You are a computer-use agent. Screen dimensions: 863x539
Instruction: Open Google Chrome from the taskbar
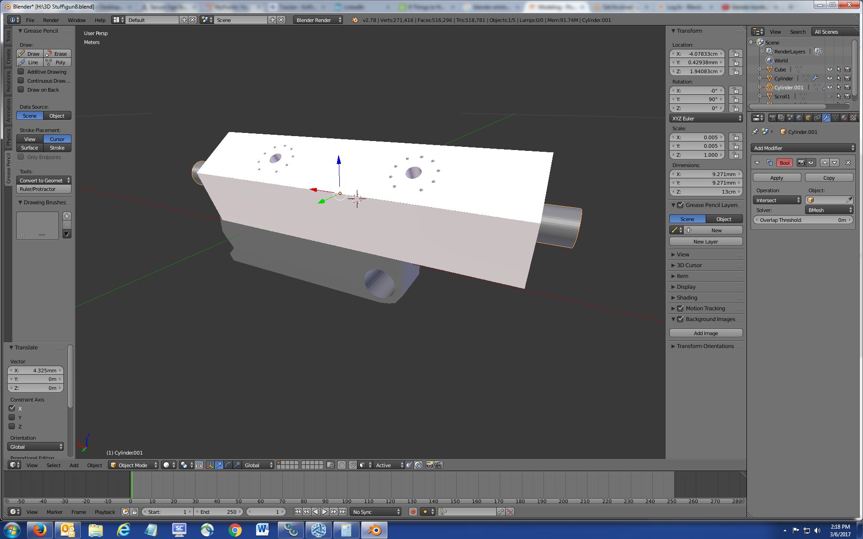(235, 530)
